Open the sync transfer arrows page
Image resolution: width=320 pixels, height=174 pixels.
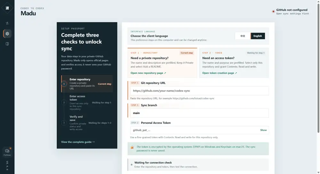(7, 23)
